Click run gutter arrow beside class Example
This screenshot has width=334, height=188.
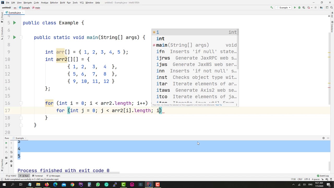tap(15, 23)
